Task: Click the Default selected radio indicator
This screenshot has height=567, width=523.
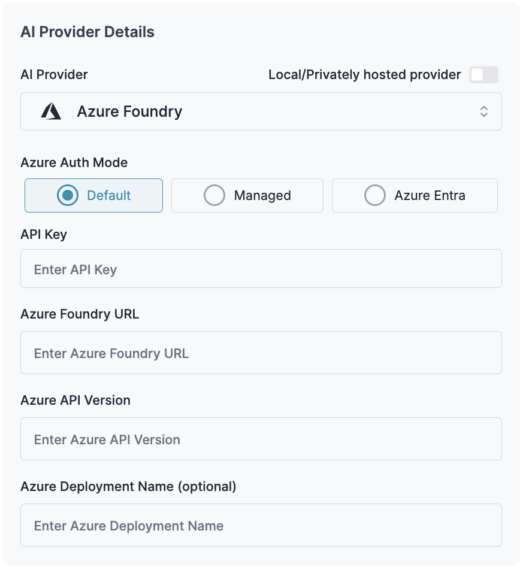Action: (67, 195)
